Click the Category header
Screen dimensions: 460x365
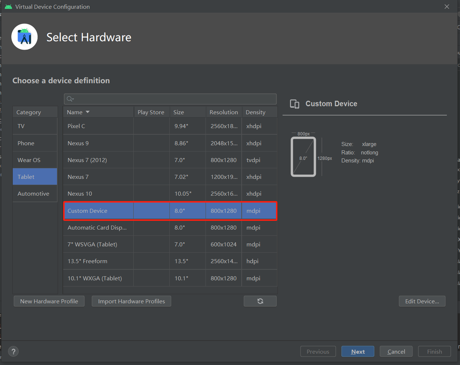35,112
